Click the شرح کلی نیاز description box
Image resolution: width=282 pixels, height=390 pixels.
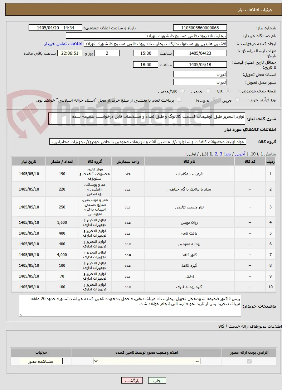147,119
